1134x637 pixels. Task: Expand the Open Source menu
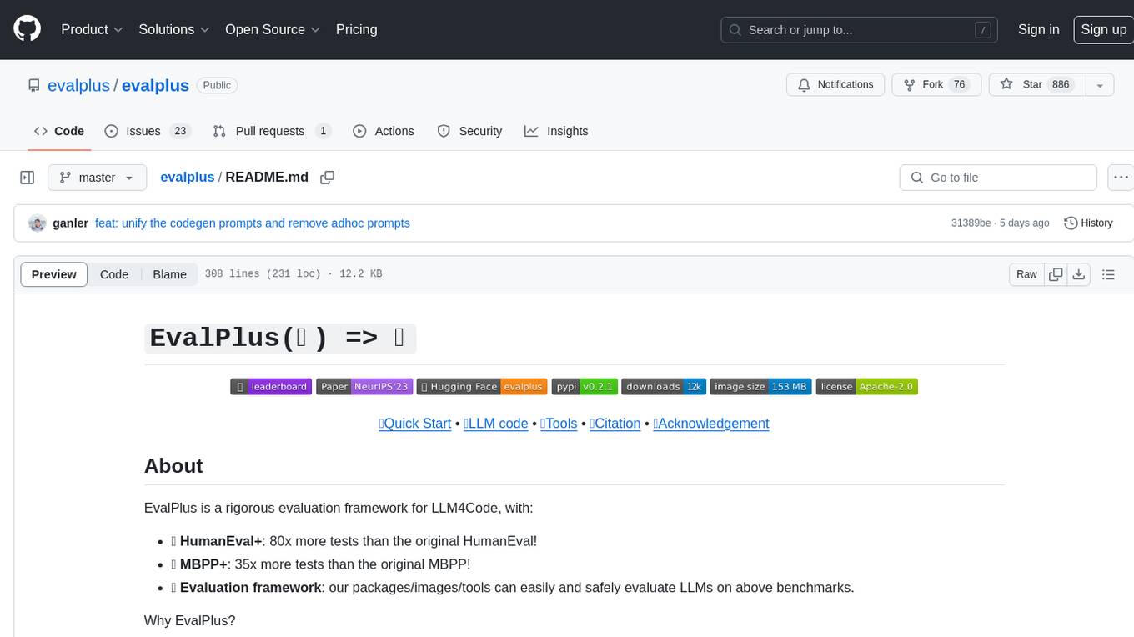[273, 29]
